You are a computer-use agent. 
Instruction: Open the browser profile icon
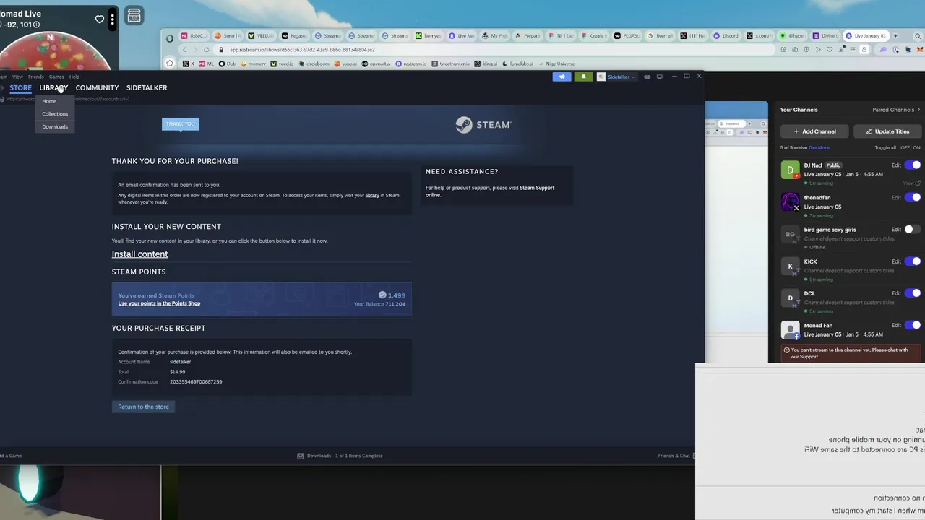[864, 50]
